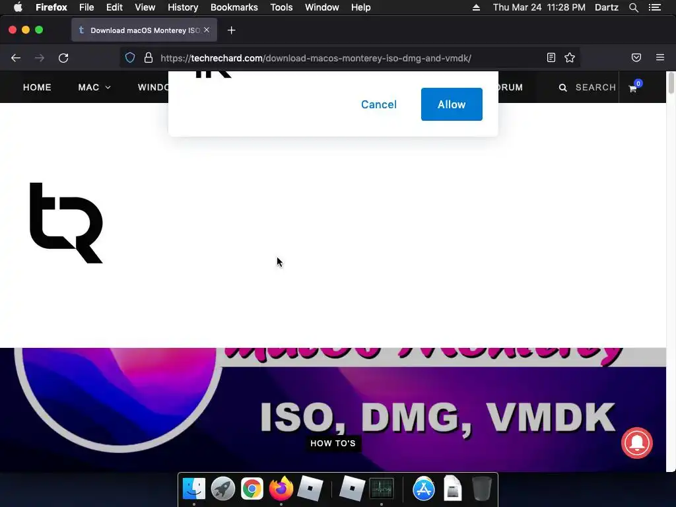
Task: Open Spotlight search in menu bar
Action: [x=634, y=7]
